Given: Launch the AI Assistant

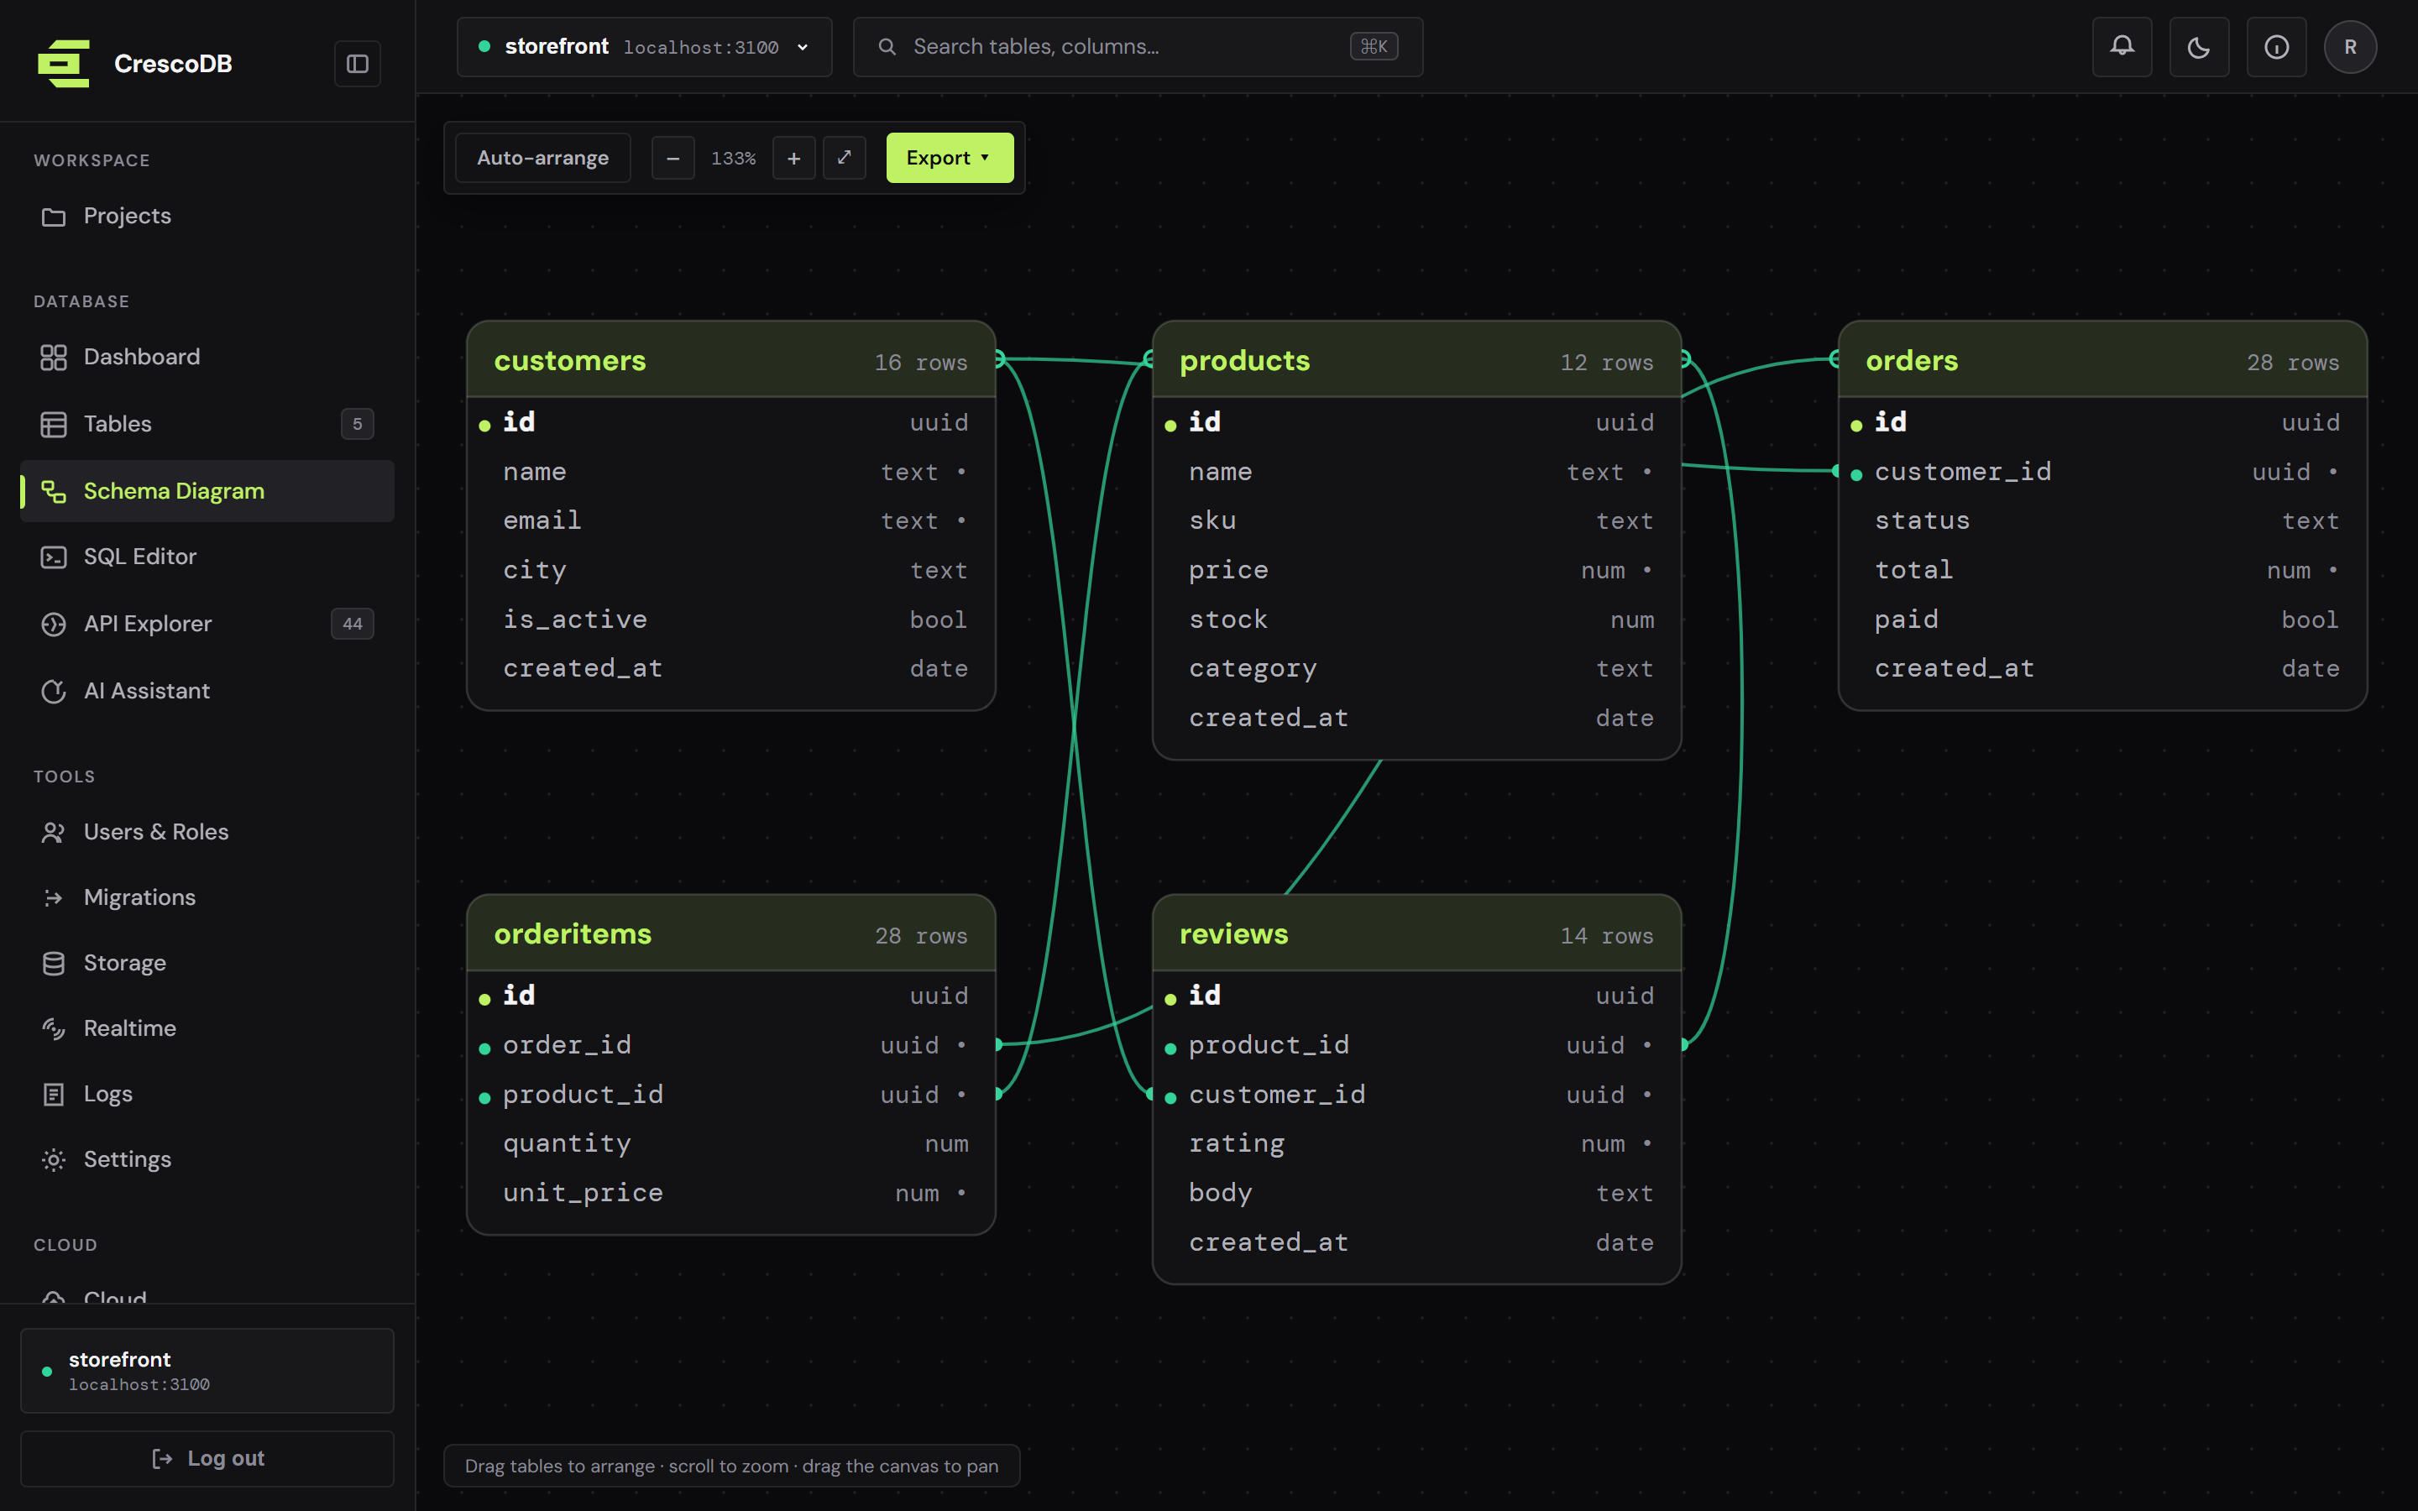Looking at the screenshot, I should coord(207,691).
